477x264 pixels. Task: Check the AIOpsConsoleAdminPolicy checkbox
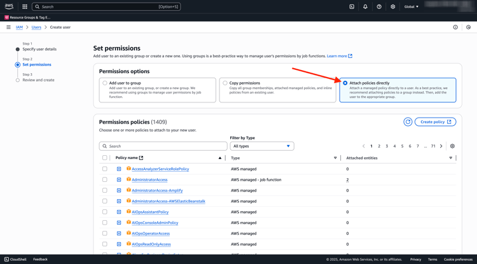(x=105, y=223)
